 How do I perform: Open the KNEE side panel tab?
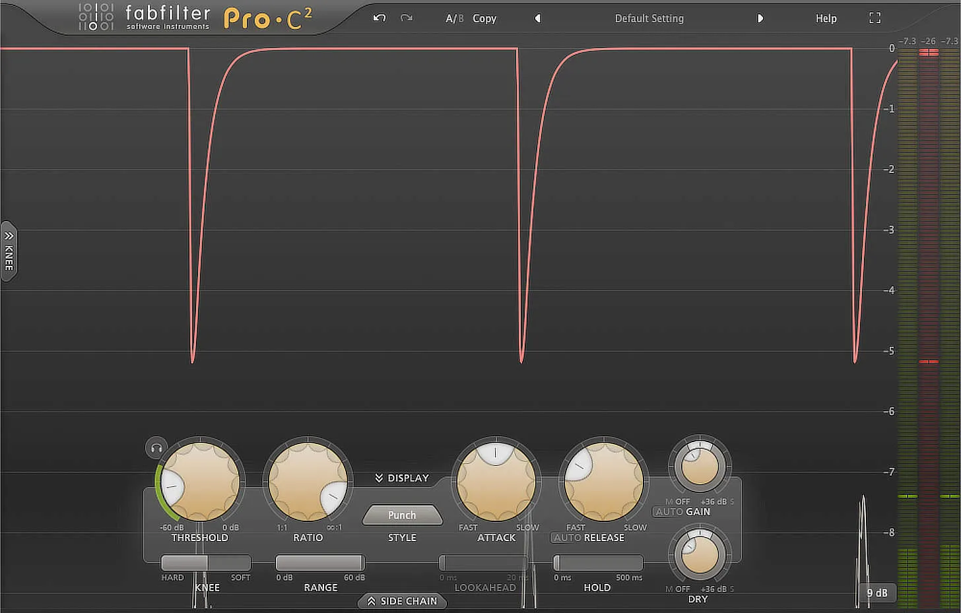coord(9,252)
